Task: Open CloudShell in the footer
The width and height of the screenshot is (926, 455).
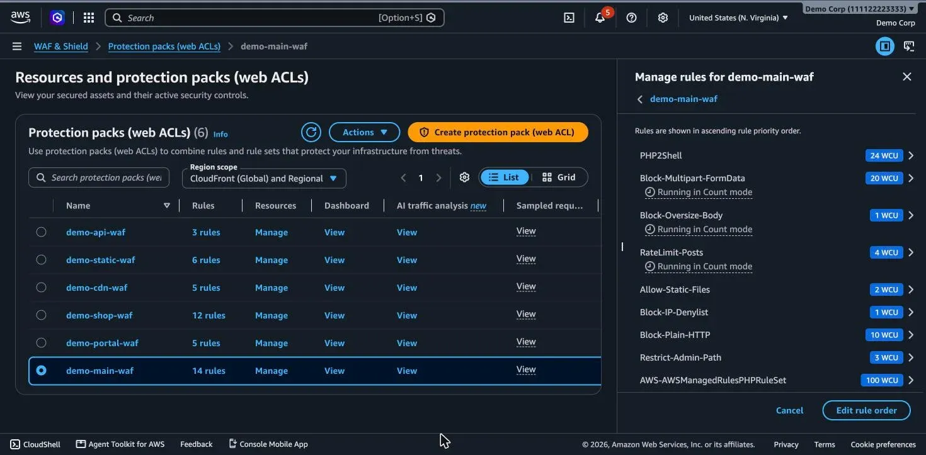Action: click(x=35, y=444)
